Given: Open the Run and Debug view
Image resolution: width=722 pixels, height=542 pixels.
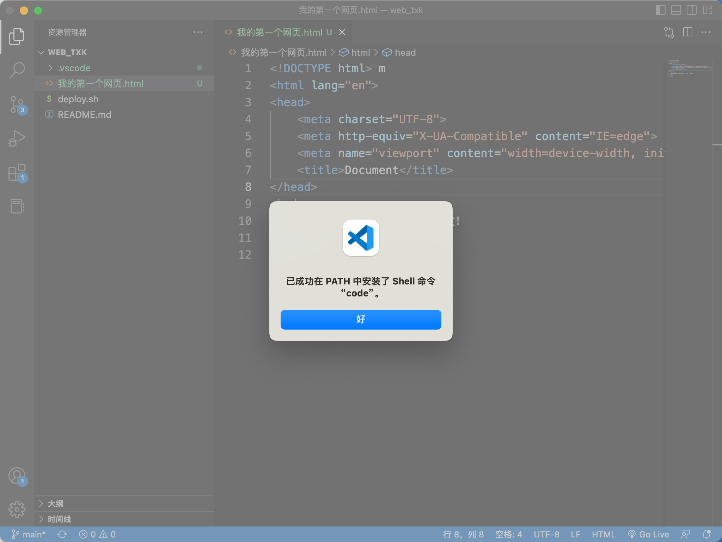Looking at the screenshot, I should 17,139.
